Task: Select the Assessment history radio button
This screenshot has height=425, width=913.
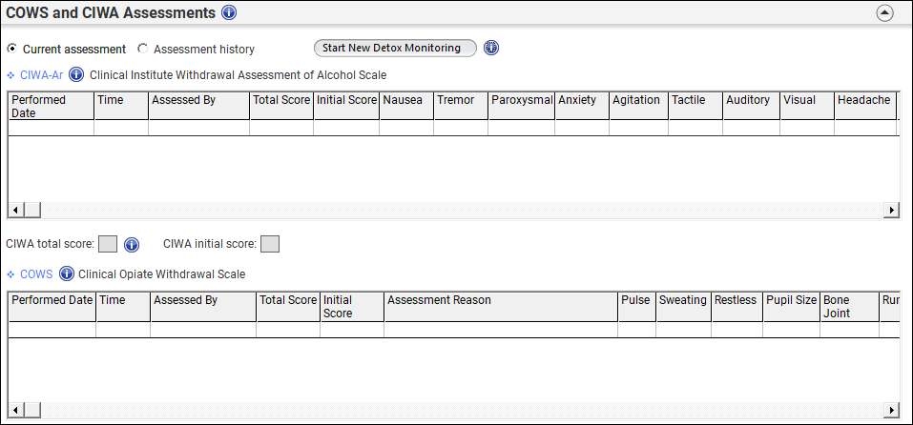Action: point(143,49)
